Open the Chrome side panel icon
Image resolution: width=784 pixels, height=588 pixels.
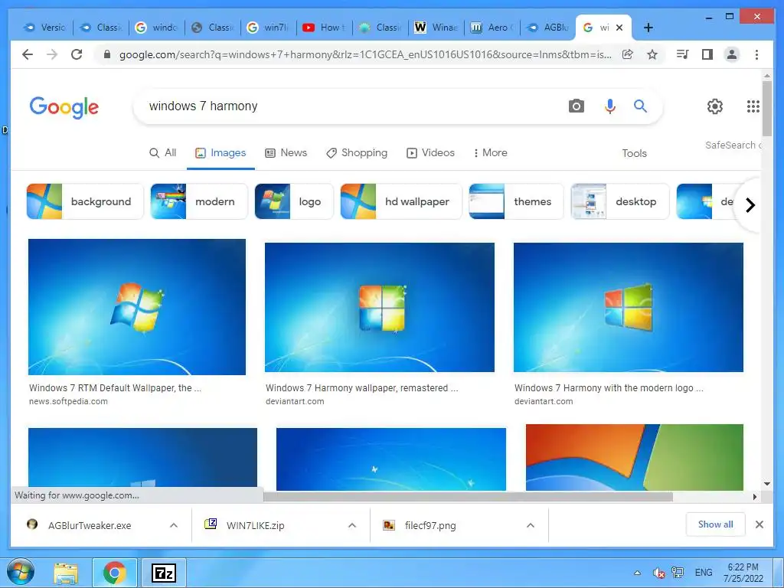coord(707,54)
